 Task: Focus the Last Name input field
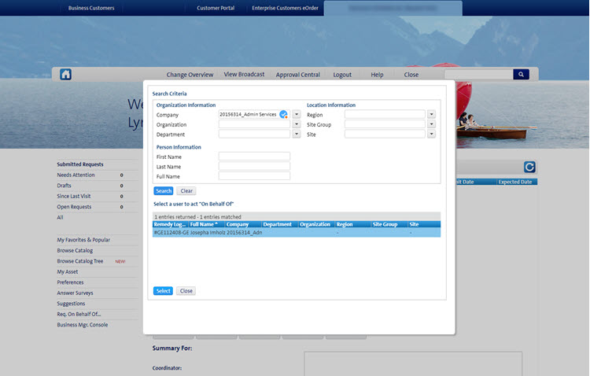(x=254, y=166)
